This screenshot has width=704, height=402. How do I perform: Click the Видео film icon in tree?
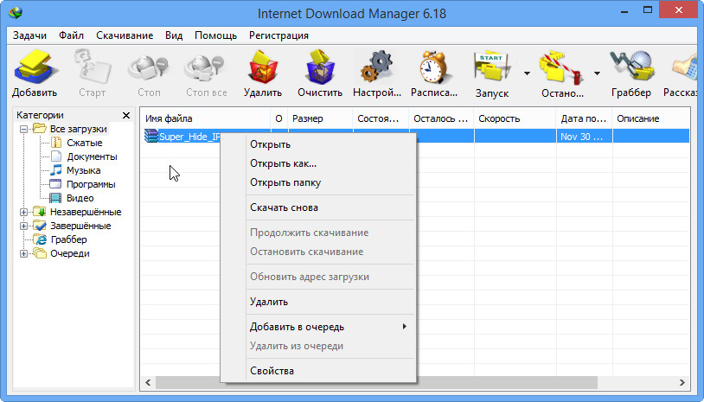(55, 198)
